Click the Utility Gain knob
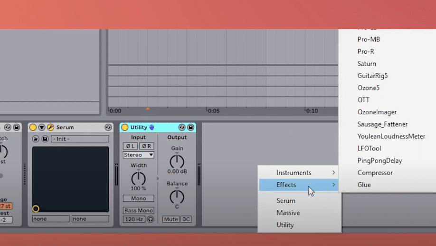The height and width of the screenshot is (246, 436). click(177, 162)
